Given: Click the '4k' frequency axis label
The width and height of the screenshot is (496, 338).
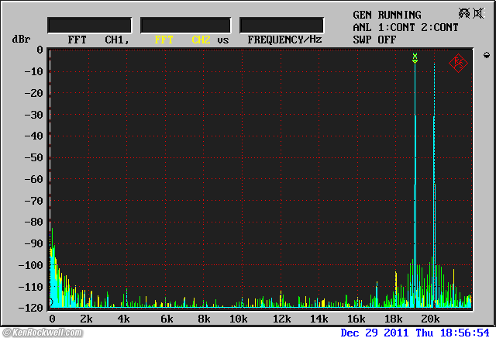Looking at the screenshot, I should coord(123,319).
